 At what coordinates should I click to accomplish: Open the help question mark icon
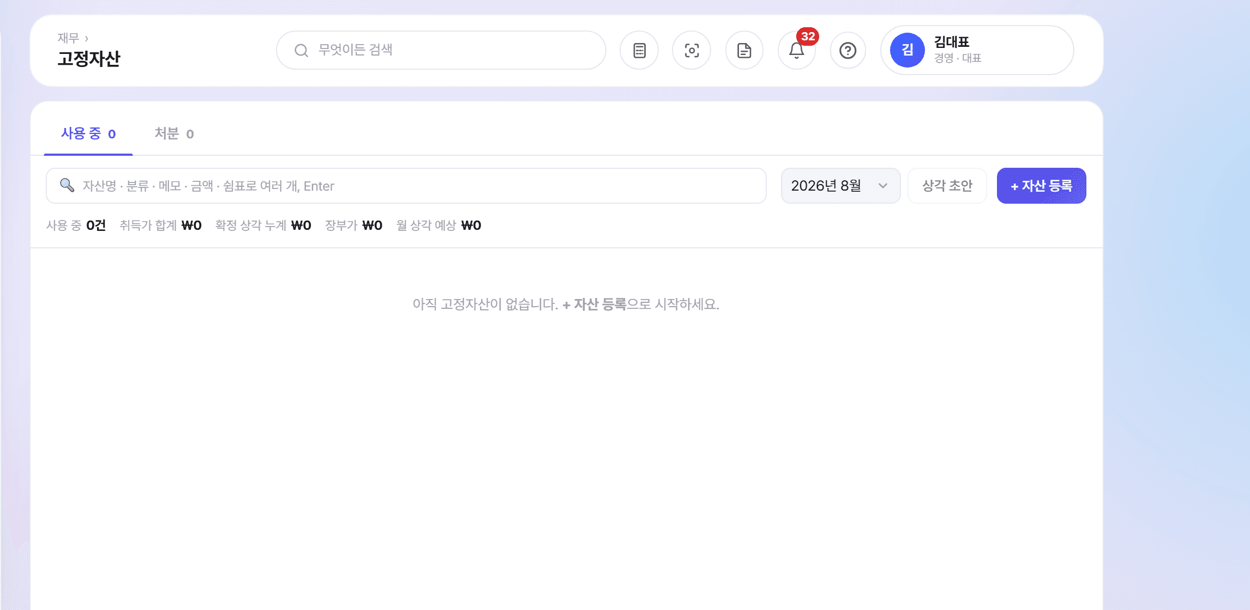tap(848, 51)
